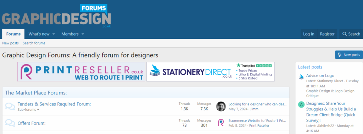Click the page title 'Graphic Design Forums: A friendly forum'

pos(80,55)
